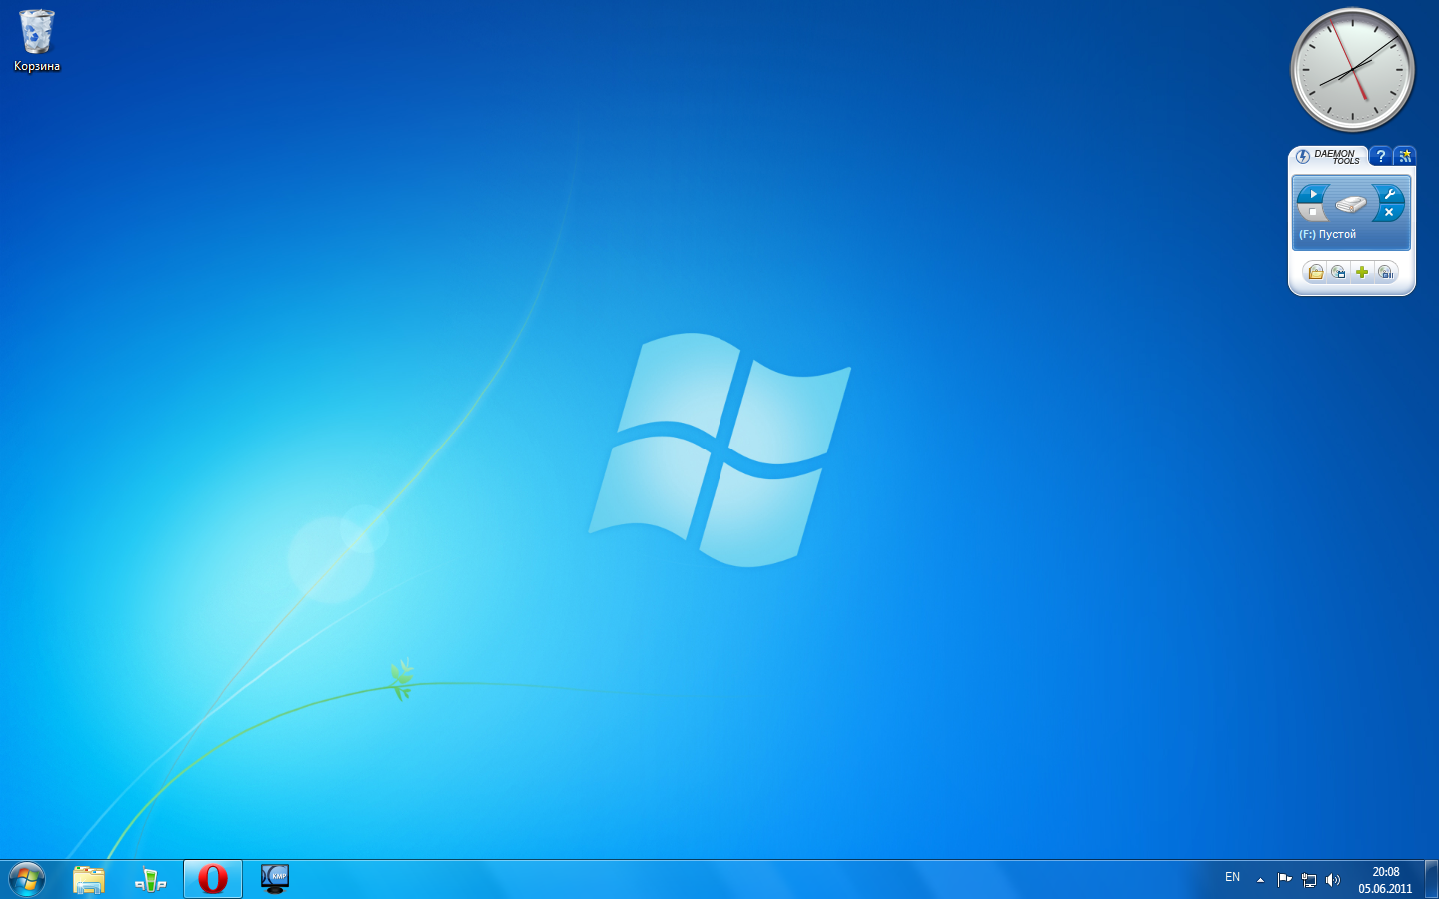The height and width of the screenshot is (899, 1439).
Task: Open the EN language indicator
Action: point(1232,877)
